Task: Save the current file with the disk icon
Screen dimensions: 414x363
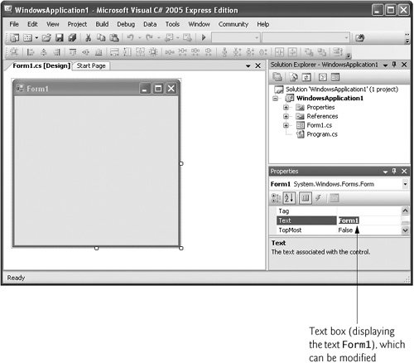Action: pyautogui.click(x=59, y=37)
